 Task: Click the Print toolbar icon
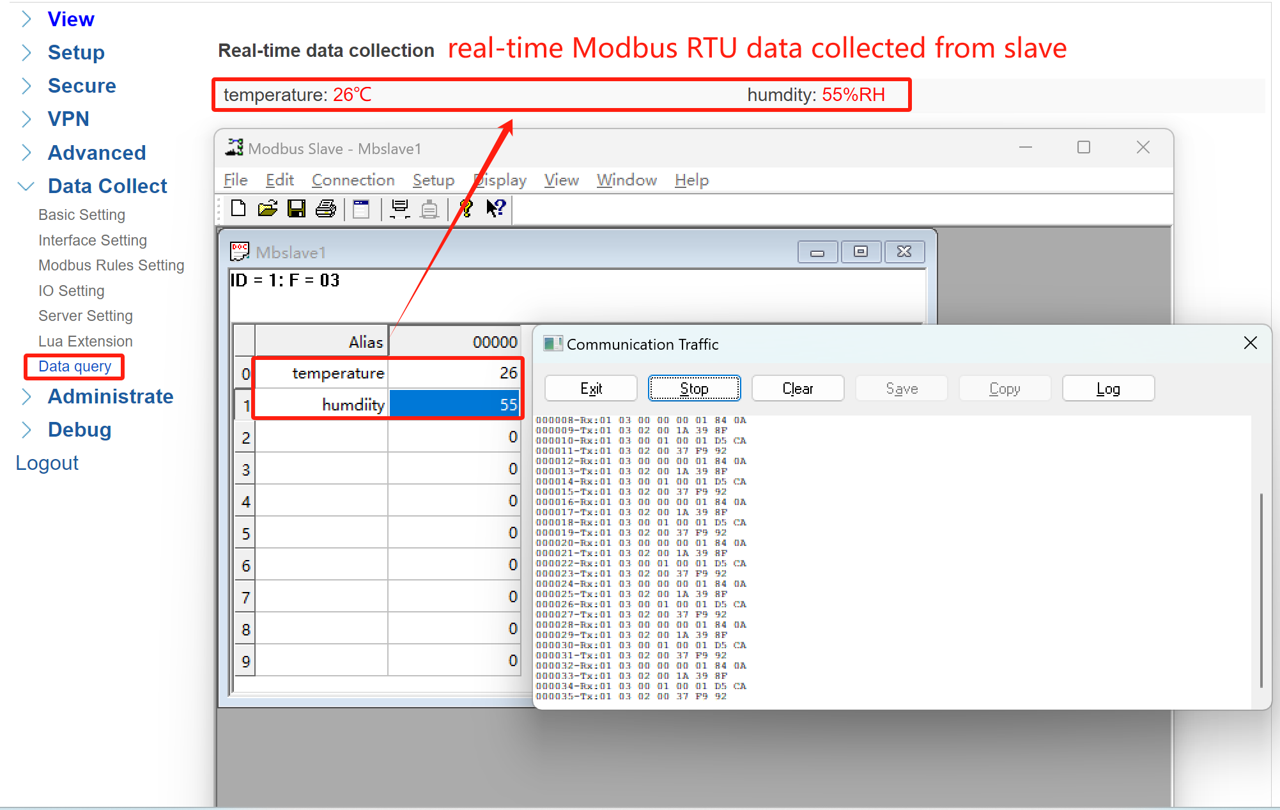pyautogui.click(x=326, y=208)
